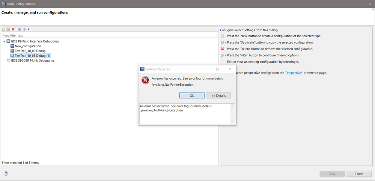The image size is (375, 181).
Task: Click OK in the Problem Occurred dialog
Action: click(192, 95)
